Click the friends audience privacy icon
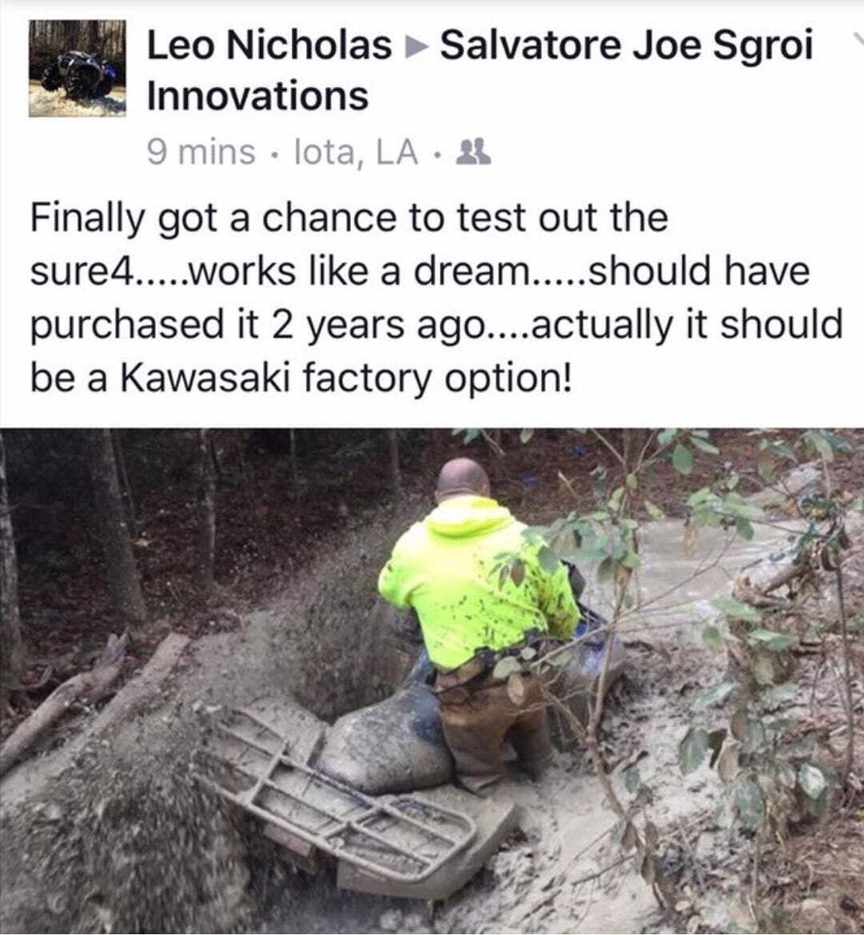 [x=473, y=152]
